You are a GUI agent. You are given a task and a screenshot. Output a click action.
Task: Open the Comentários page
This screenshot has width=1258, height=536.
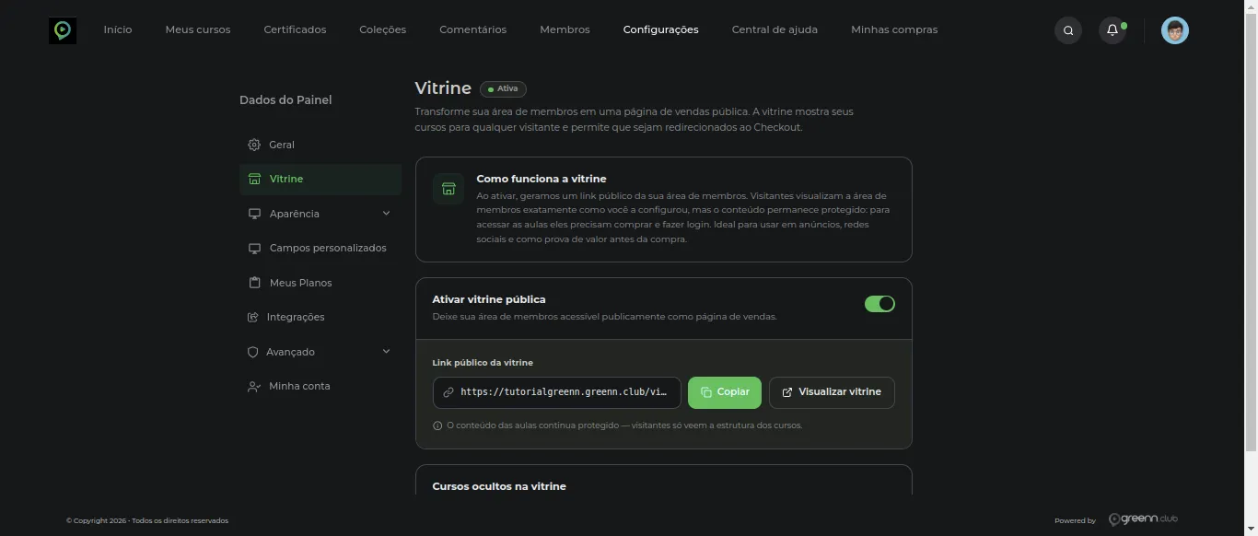click(x=472, y=29)
